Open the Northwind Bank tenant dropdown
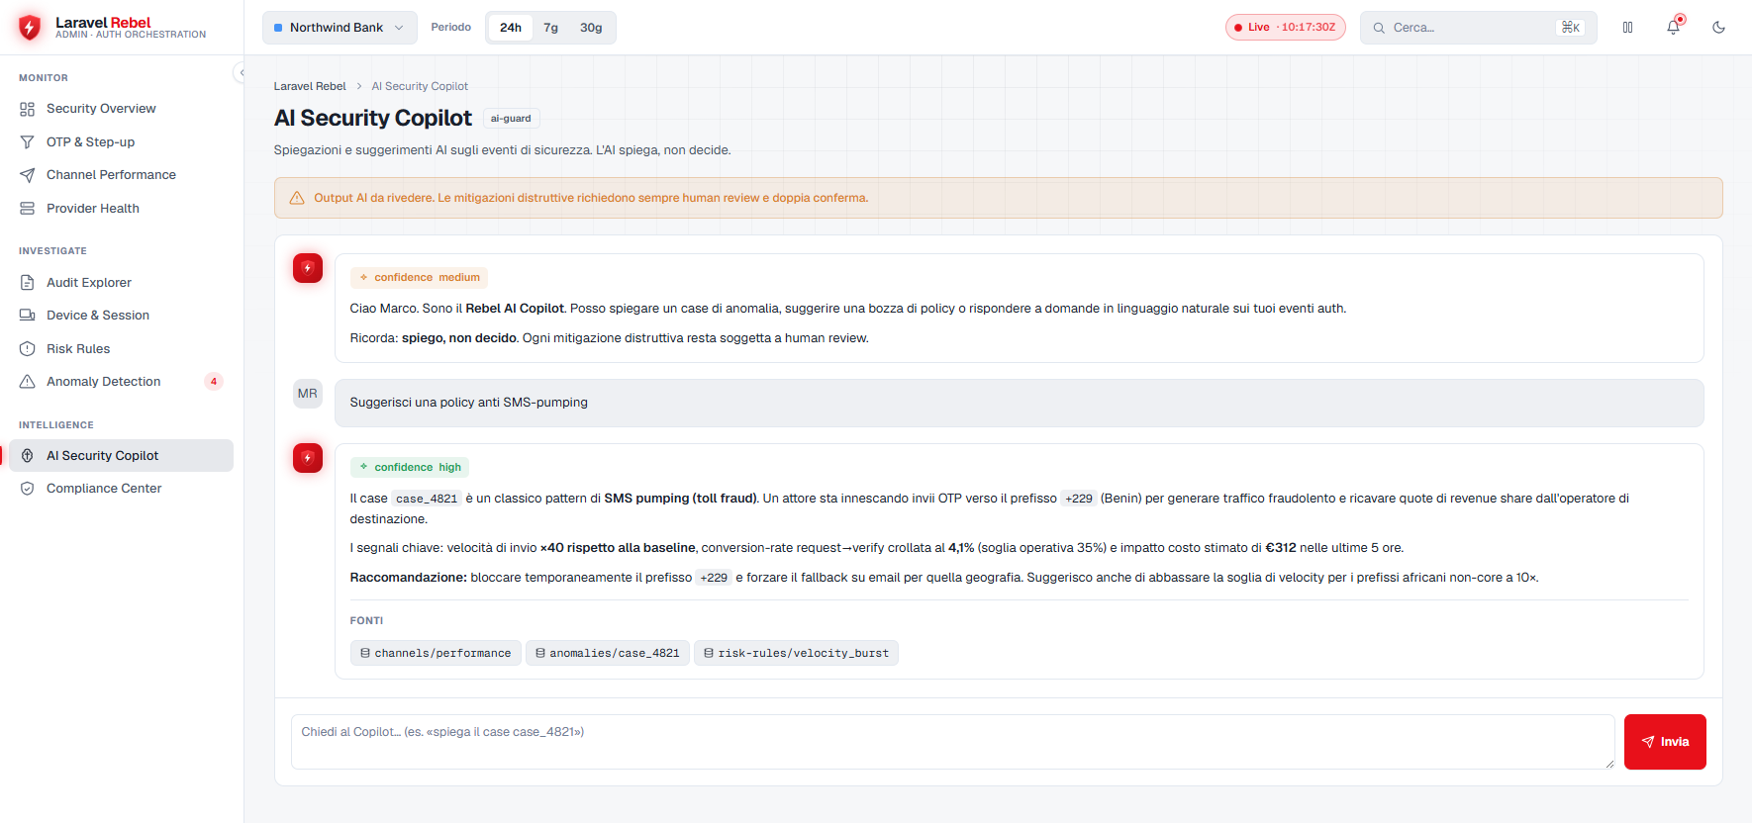The width and height of the screenshot is (1752, 823). click(x=340, y=28)
